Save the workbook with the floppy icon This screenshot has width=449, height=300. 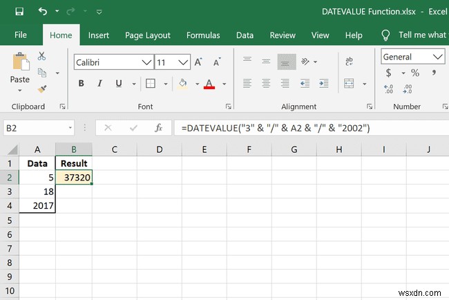point(19,12)
